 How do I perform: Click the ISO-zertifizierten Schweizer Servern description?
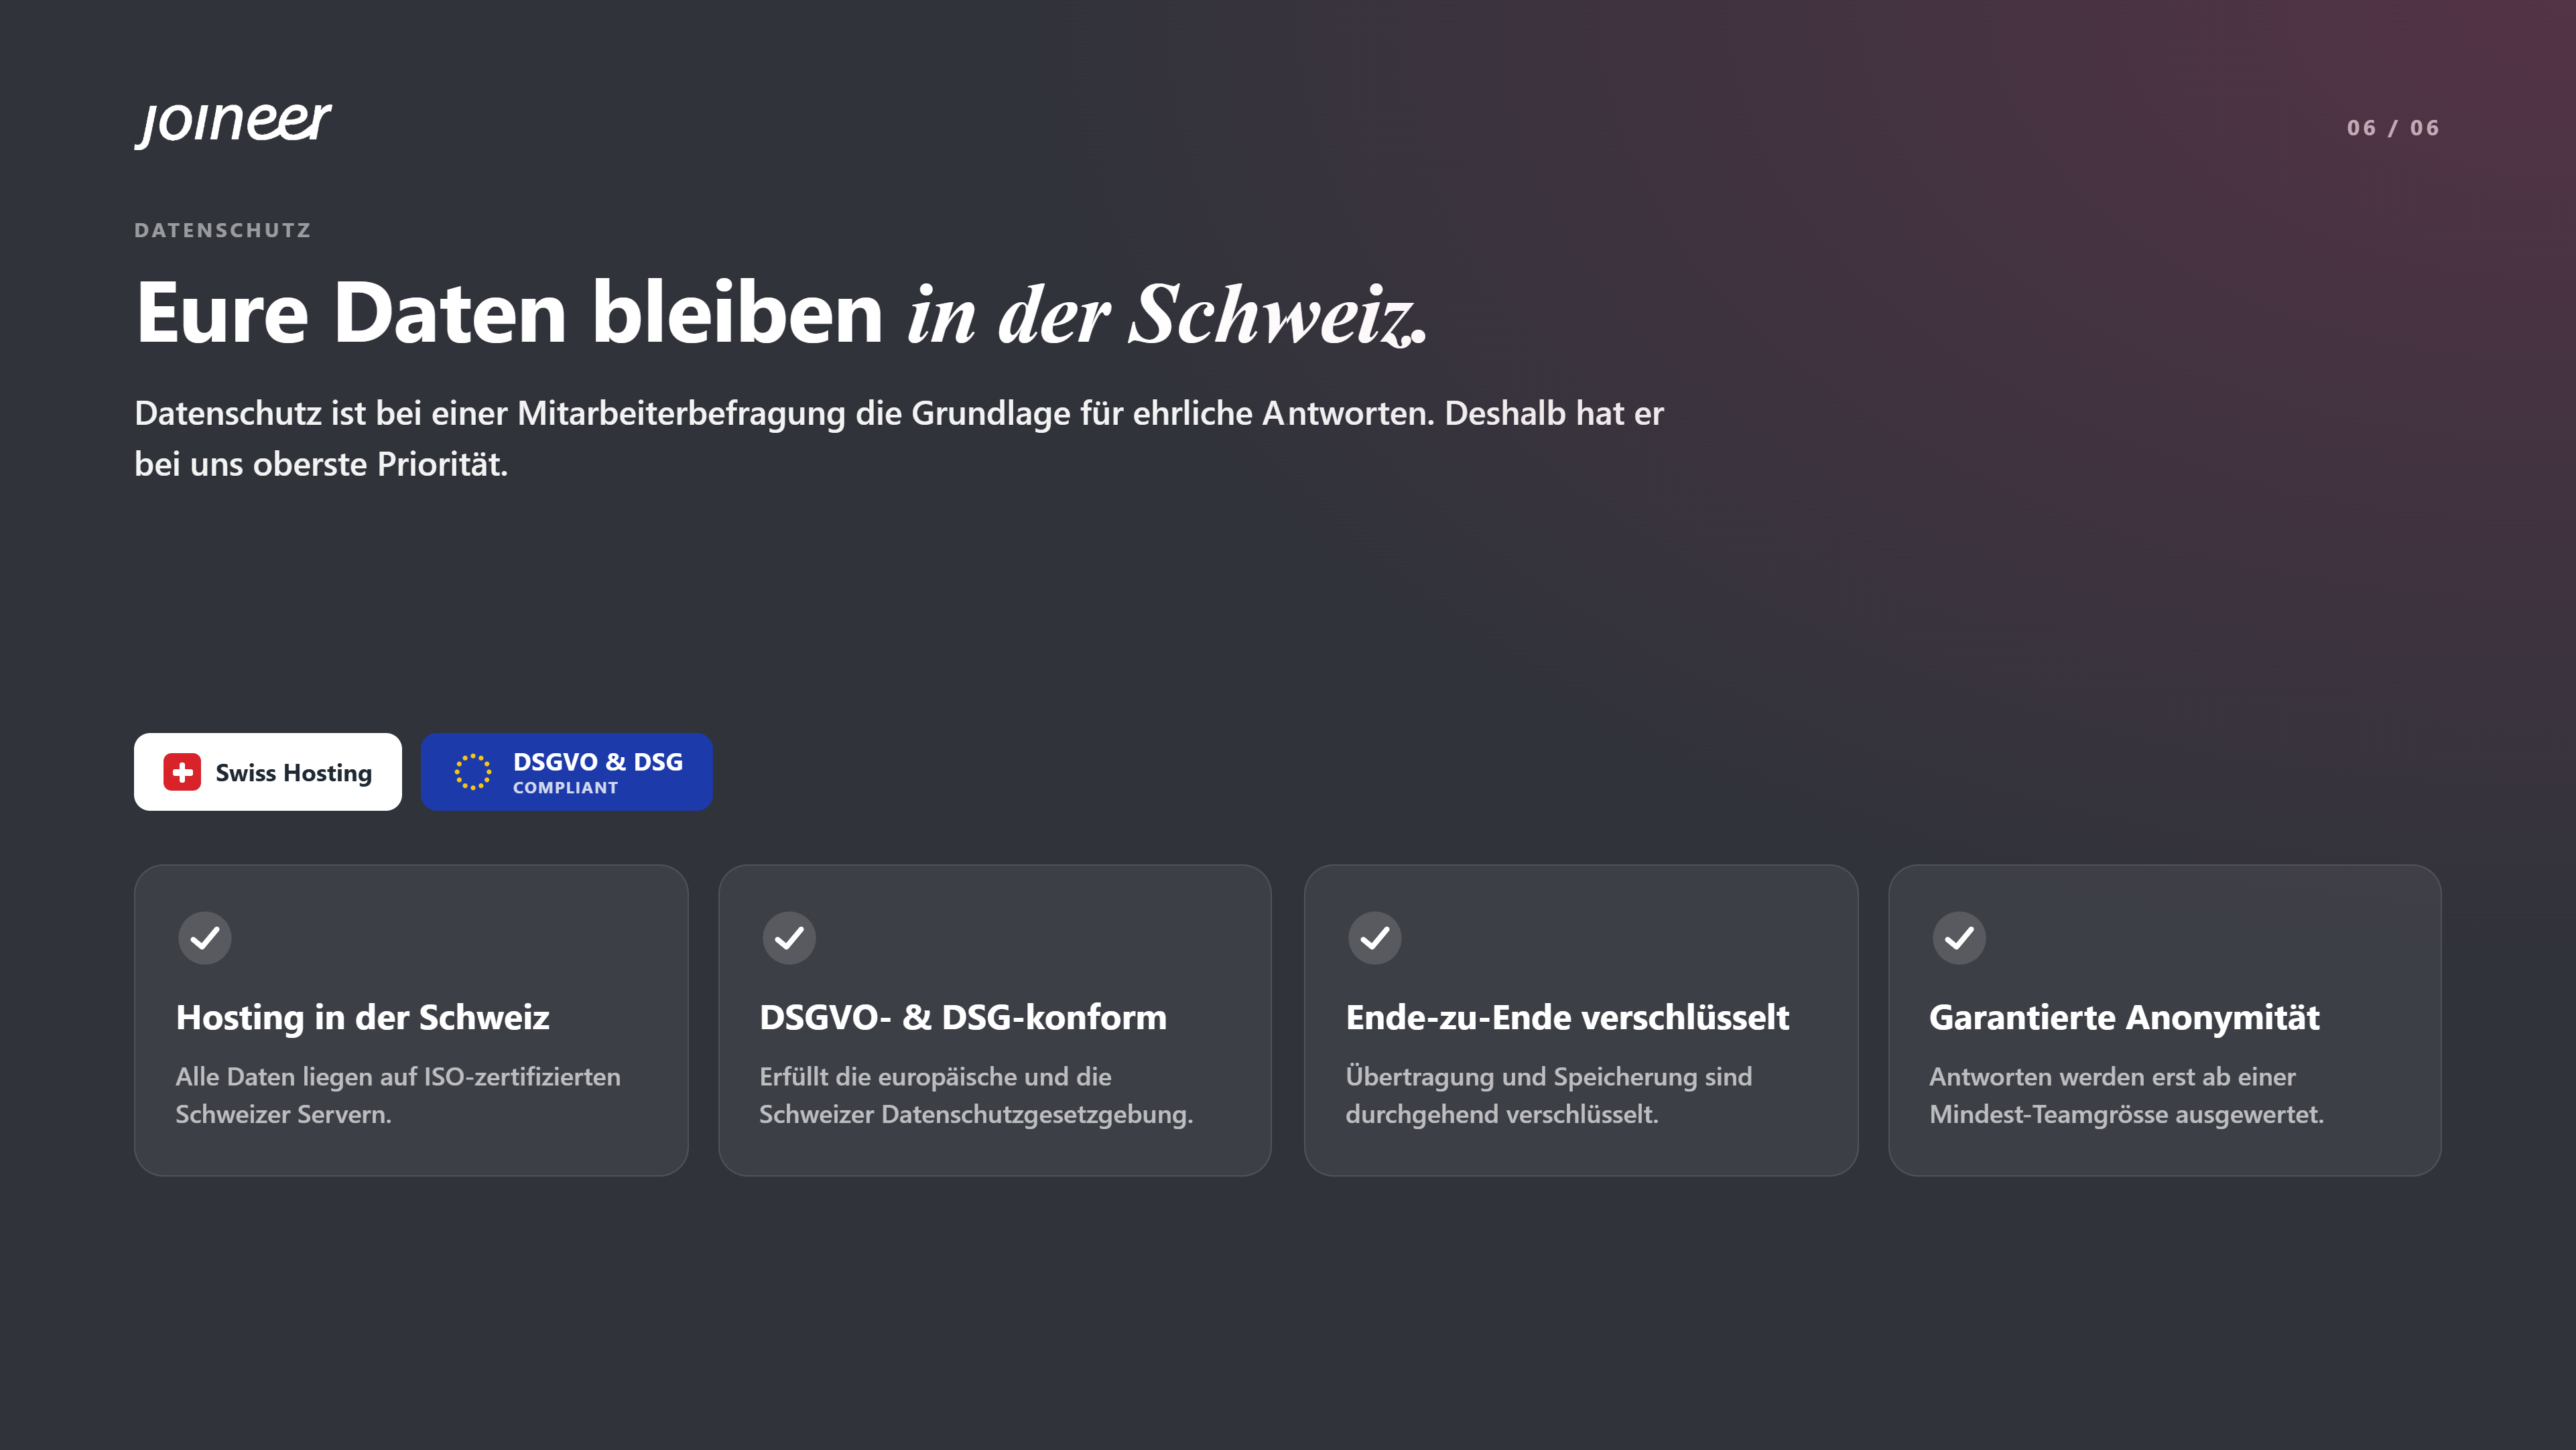[398, 1095]
